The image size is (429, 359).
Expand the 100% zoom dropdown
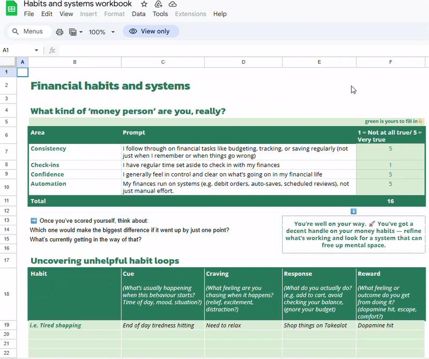pos(113,32)
